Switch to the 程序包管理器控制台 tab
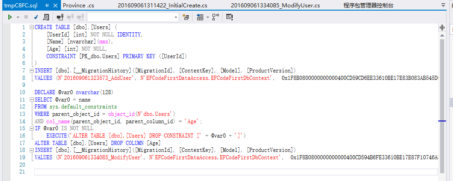This screenshot has height=181, width=453. (368, 6)
